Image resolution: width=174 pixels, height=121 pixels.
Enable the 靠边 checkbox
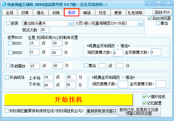pyautogui.click(x=158, y=23)
